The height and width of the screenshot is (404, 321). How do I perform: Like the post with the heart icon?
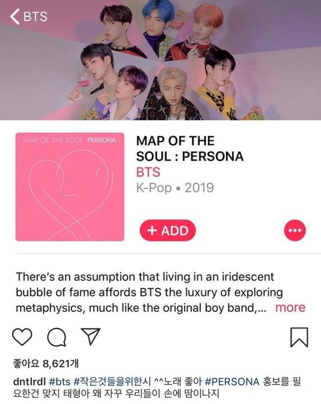point(22,337)
